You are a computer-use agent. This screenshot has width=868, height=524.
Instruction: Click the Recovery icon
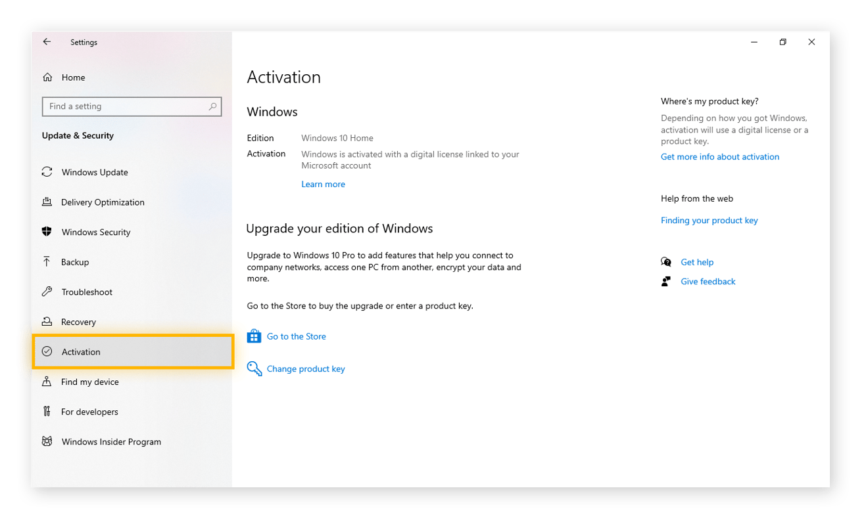[x=47, y=322]
